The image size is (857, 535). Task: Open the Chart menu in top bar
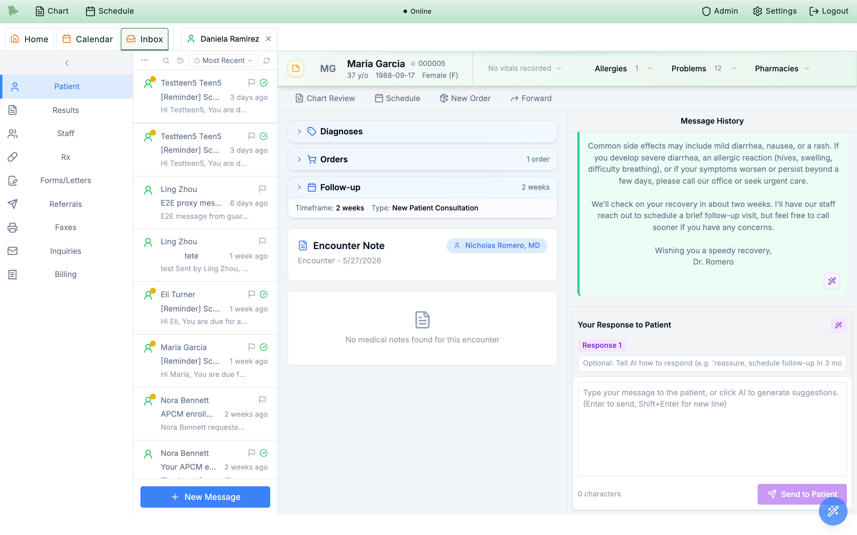(x=52, y=11)
